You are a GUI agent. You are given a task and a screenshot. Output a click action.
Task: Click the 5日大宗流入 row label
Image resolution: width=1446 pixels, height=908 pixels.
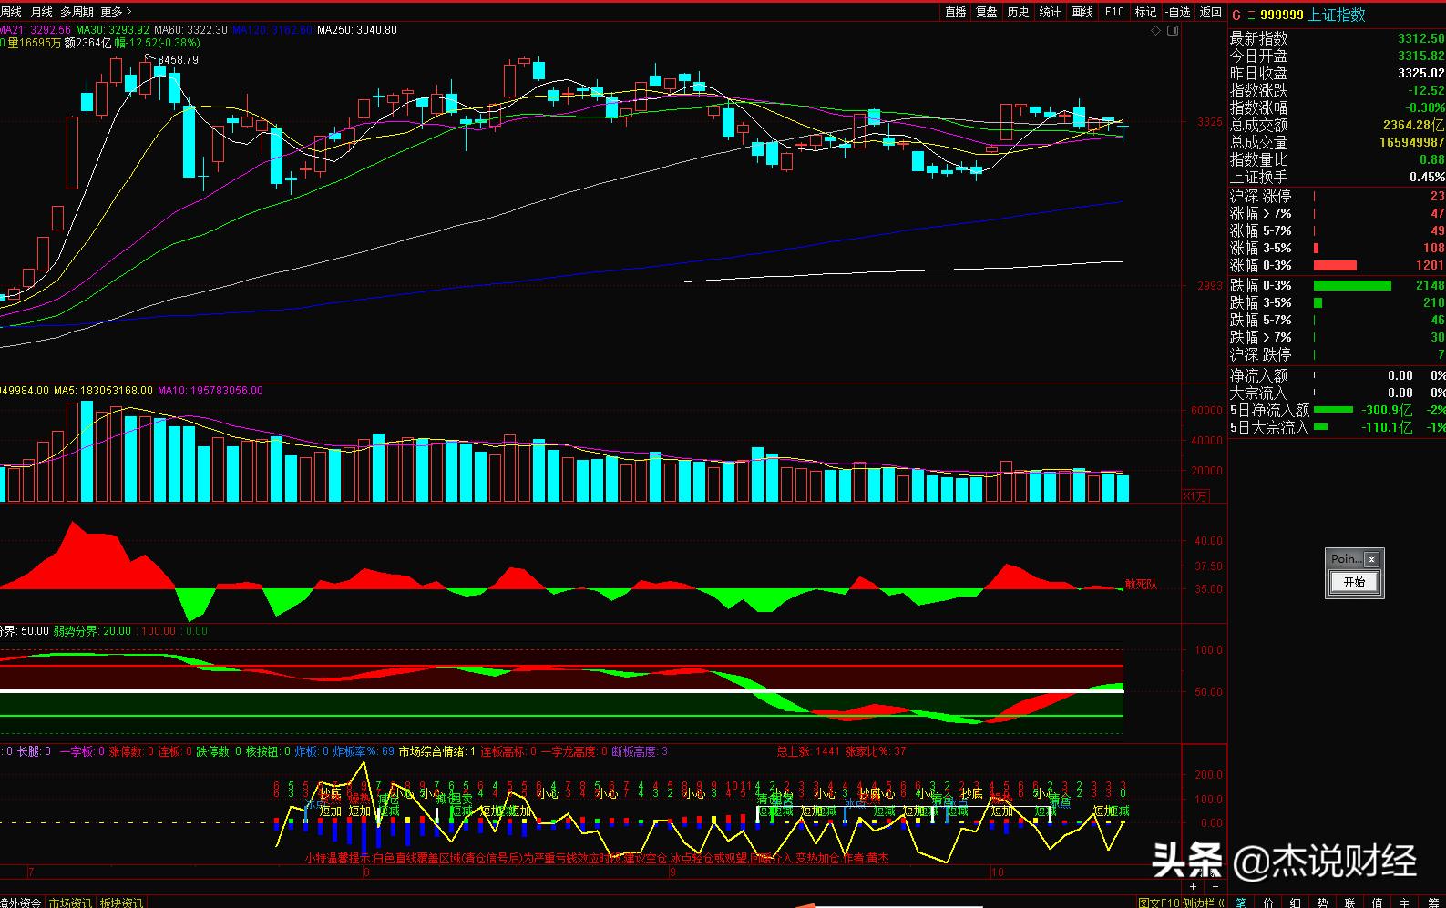(1269, 427)
